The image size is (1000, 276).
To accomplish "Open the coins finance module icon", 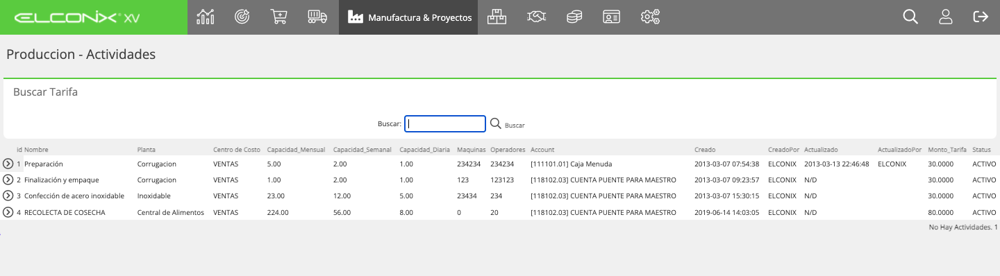I will (574, 17).
